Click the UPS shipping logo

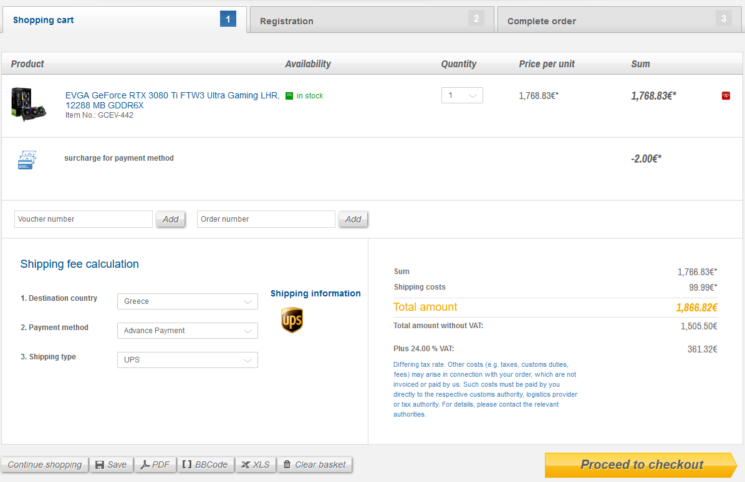point(292,320)
